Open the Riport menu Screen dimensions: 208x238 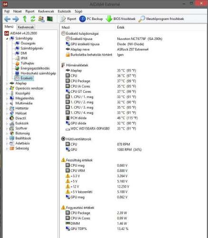click(30, 11)
